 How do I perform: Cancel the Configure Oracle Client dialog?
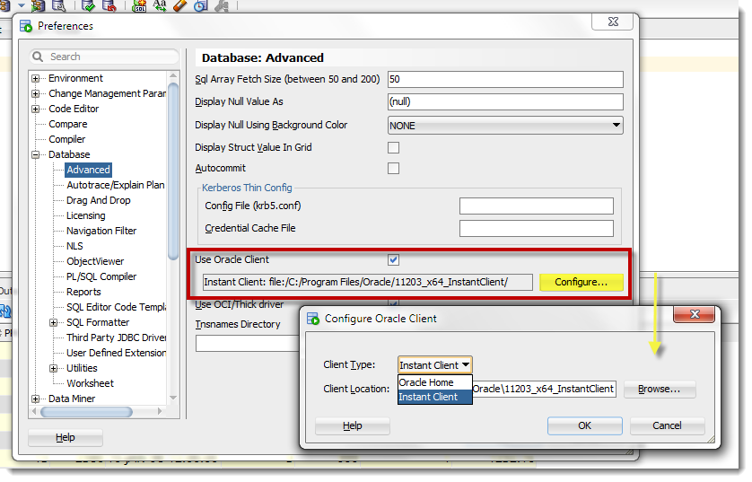(x=667, y=425)
